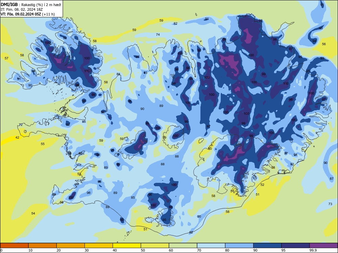Click the '30' legend tick label
This screenshot has width=338, height=253.
point(87,250)
